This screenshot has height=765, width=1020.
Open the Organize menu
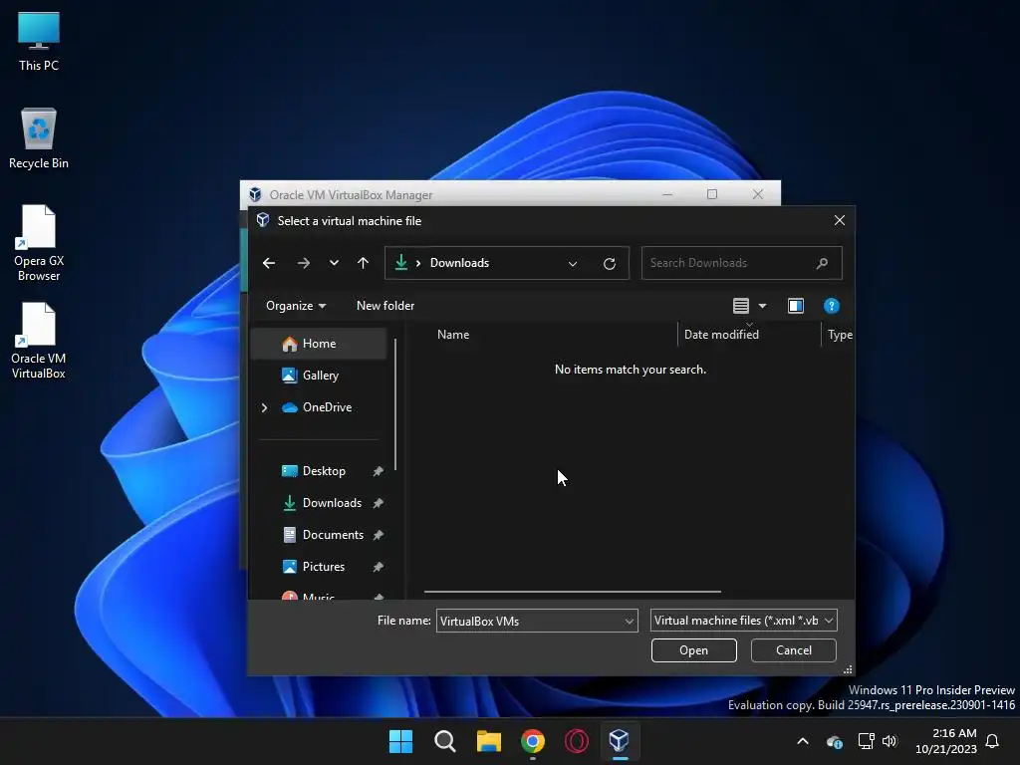pyautogui.click(x=296, y=306)
